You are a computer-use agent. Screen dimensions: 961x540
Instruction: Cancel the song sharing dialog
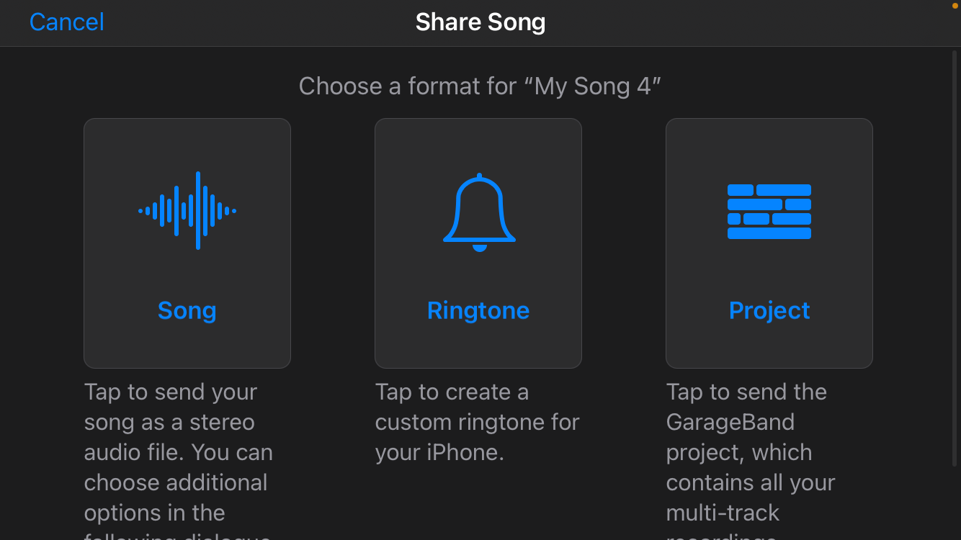click(x=66, y=22)
